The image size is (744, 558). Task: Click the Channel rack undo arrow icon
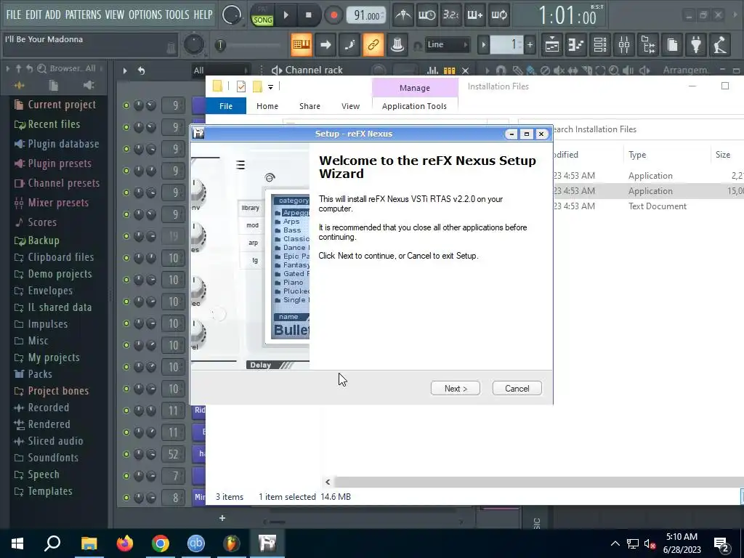(x=141, y=70)
